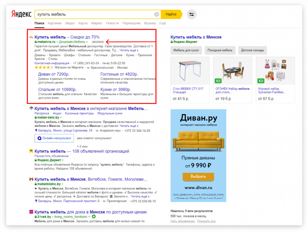Open the Акции link under mebel-delo result

57,113
